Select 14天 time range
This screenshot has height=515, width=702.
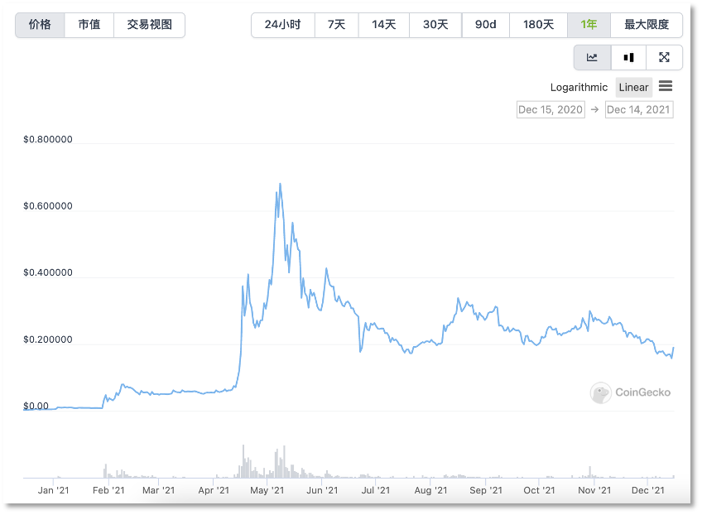click(383, 25)
